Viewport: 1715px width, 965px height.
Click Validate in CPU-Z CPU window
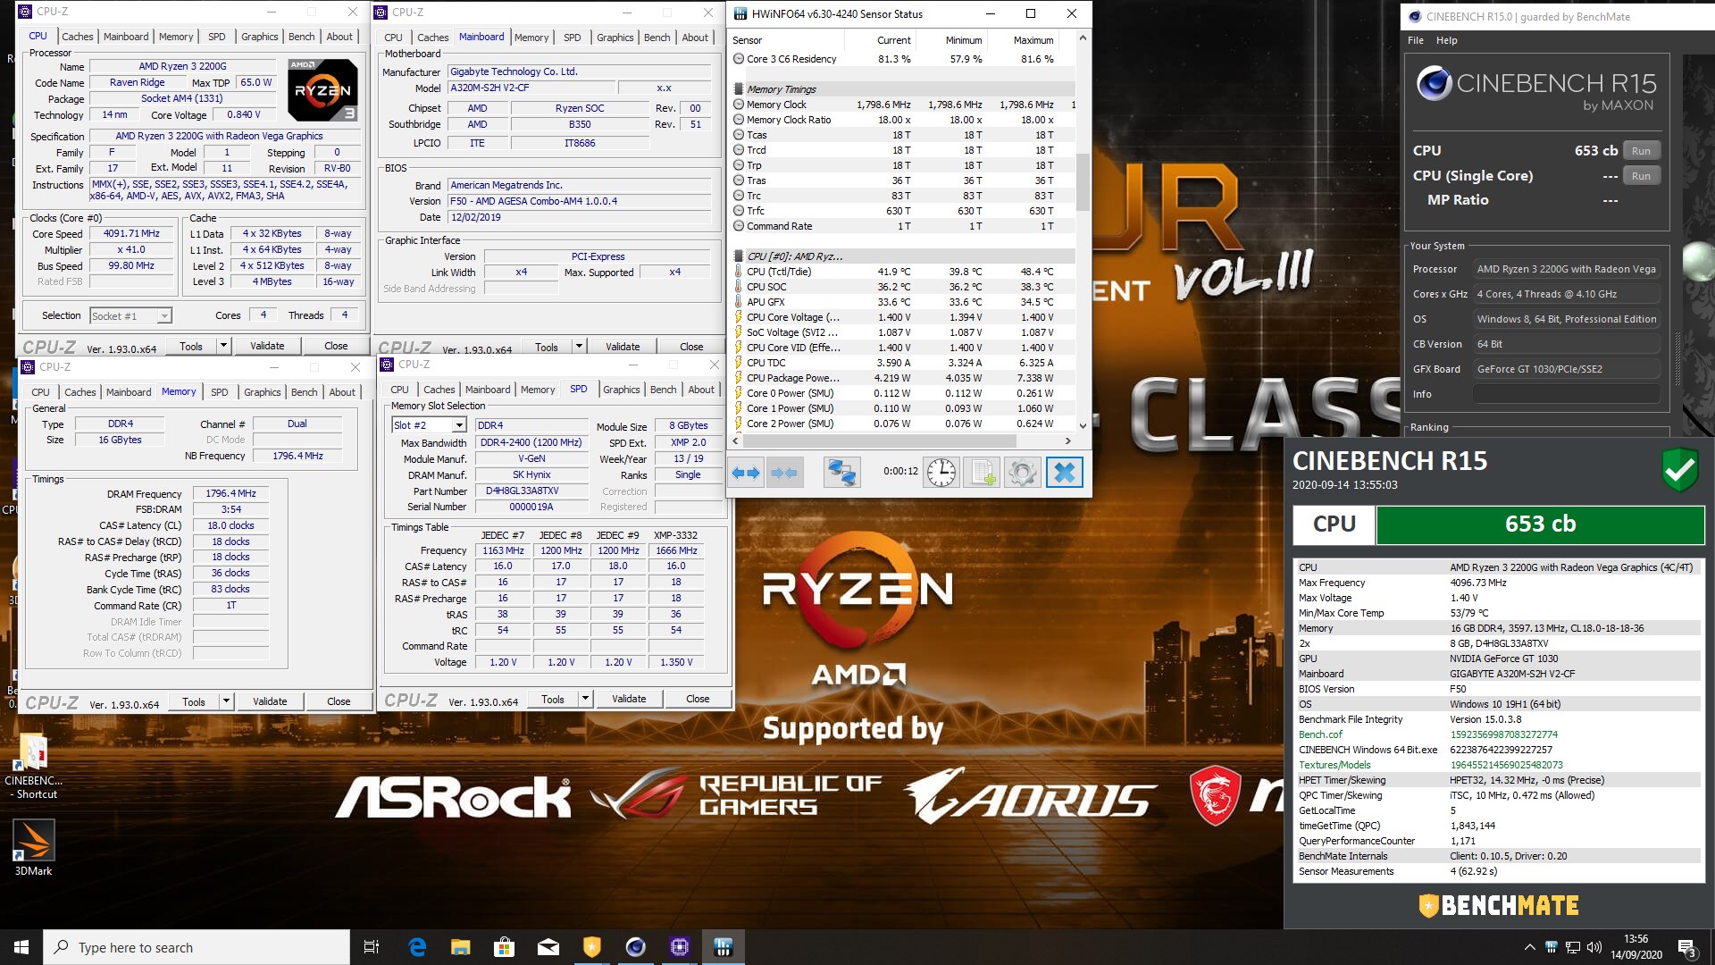coord(267,346)
